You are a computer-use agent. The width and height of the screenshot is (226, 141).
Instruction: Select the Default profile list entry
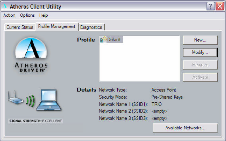(112, 40)
